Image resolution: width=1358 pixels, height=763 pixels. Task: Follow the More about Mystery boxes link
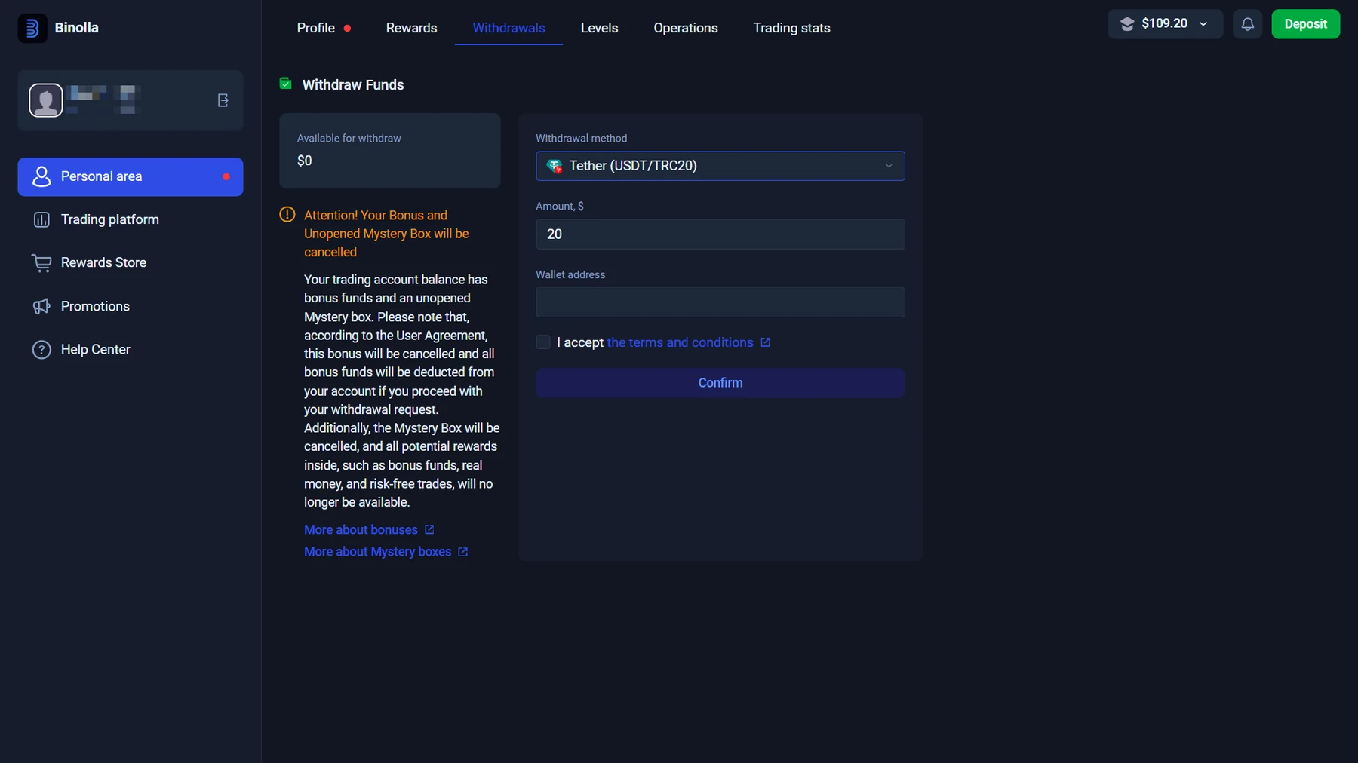point(377,552)
